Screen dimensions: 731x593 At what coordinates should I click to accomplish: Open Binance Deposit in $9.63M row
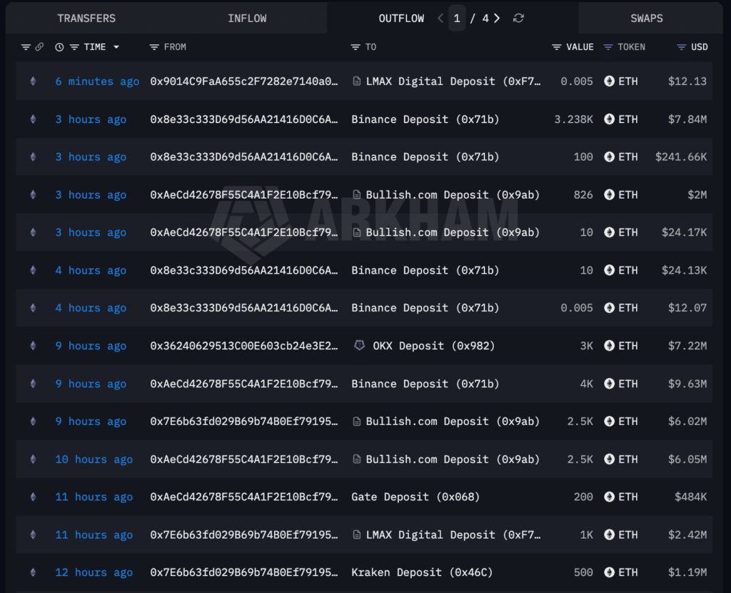425,384
